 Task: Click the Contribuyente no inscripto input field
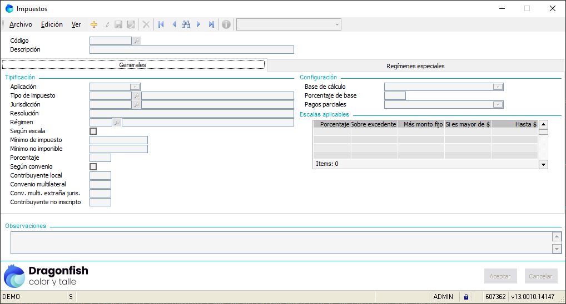(100, 202)
